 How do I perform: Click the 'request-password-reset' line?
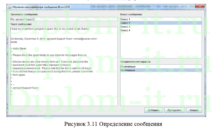(51, 68)
